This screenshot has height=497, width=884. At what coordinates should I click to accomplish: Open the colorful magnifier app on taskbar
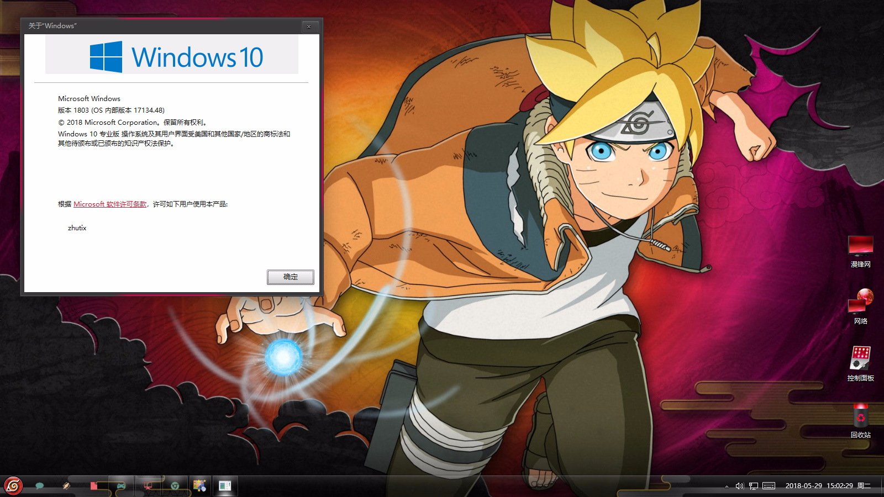click(199, 486)
